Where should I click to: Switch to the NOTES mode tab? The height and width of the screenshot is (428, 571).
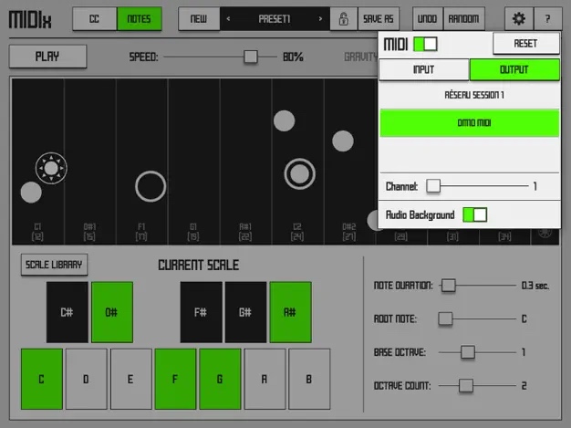[x=140, y=18]
